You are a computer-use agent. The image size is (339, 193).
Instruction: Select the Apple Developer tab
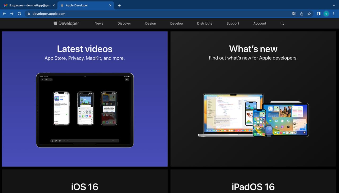click(x=86, y=5)
